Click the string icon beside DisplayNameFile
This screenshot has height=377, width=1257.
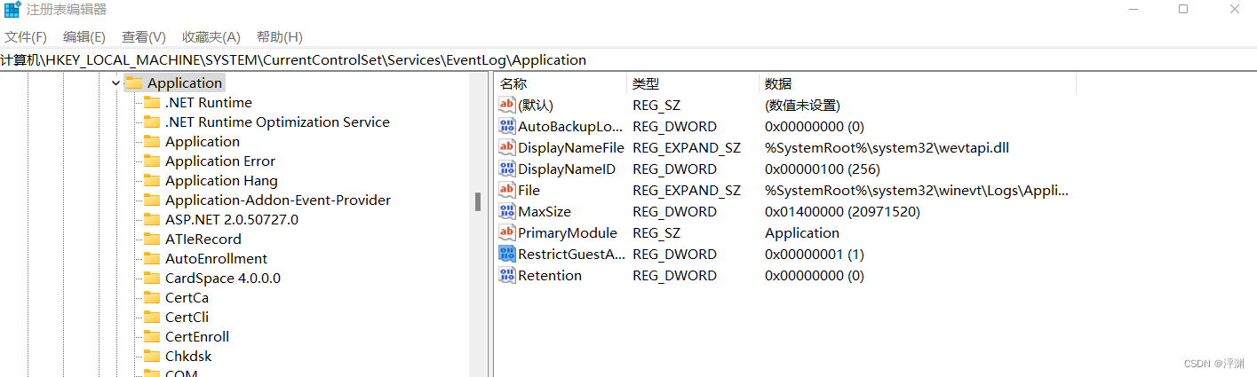tap(507, 148)
